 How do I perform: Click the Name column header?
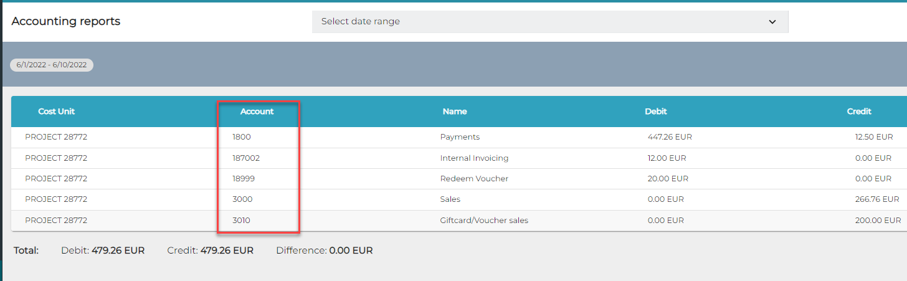point(455,112)
